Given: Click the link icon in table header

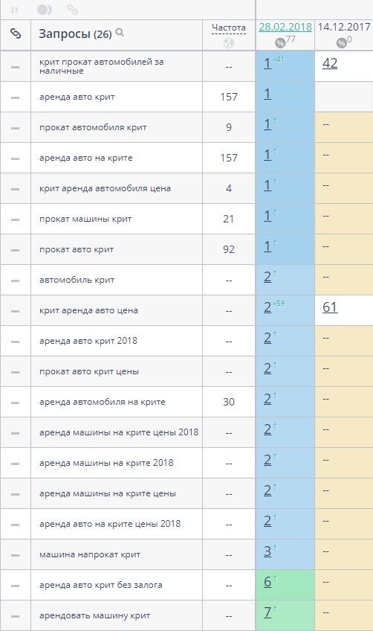Looking at the screenshot, I should (16, 33).
